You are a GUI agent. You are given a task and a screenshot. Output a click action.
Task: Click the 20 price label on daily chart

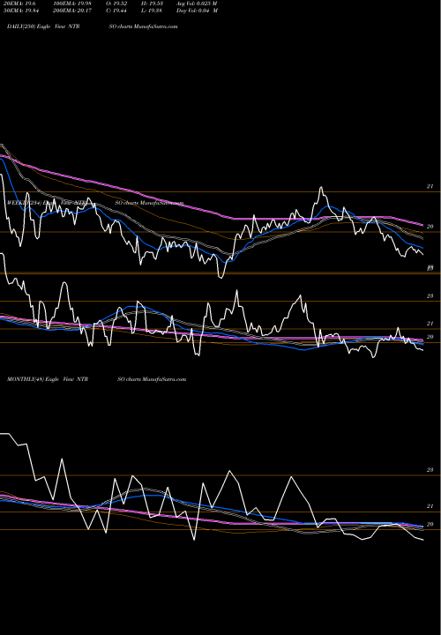pyautogui.click(x=430, y=227)
